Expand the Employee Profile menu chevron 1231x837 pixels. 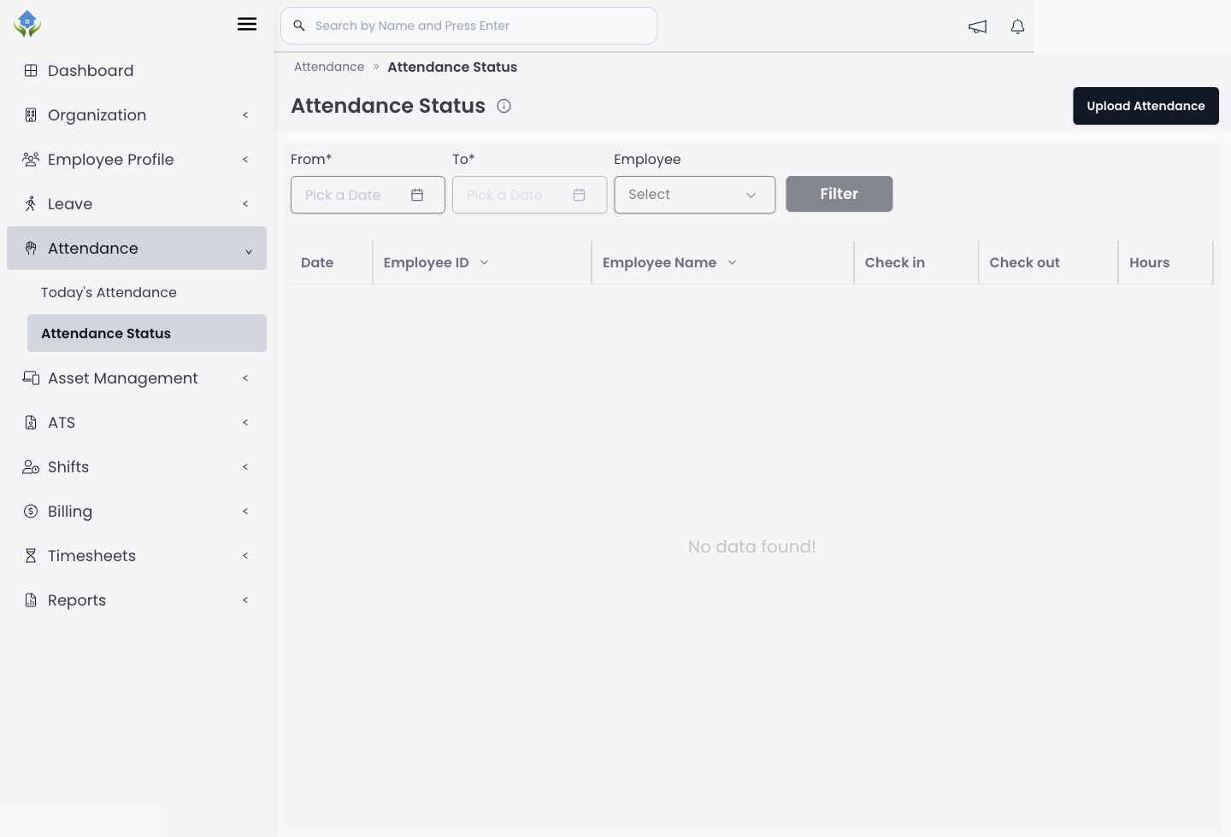pos(245,160)
